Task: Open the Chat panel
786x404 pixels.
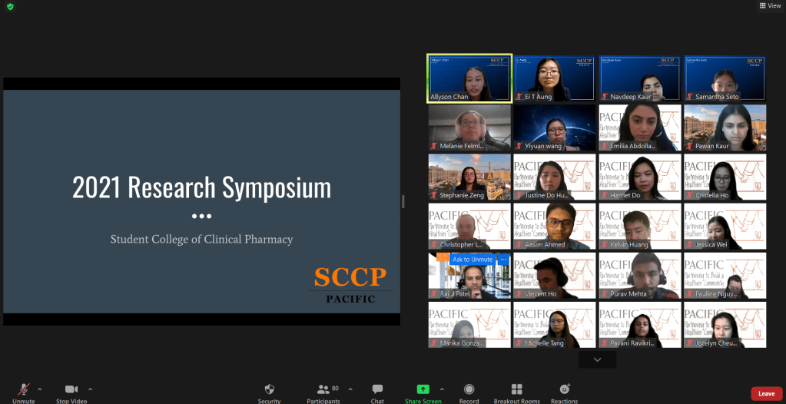Action: click(377, 390)
